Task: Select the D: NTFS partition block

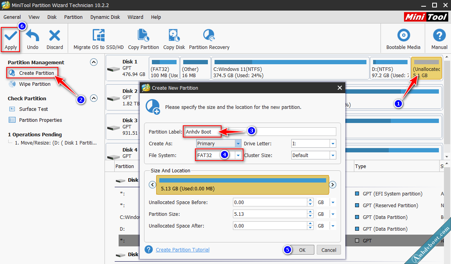Action: tap(390, 68)
